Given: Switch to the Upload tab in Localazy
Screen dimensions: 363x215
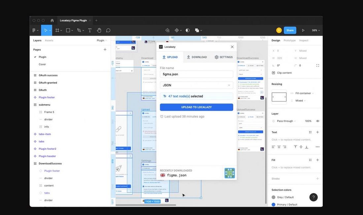Looking at the screenshot, I should 170,57.
